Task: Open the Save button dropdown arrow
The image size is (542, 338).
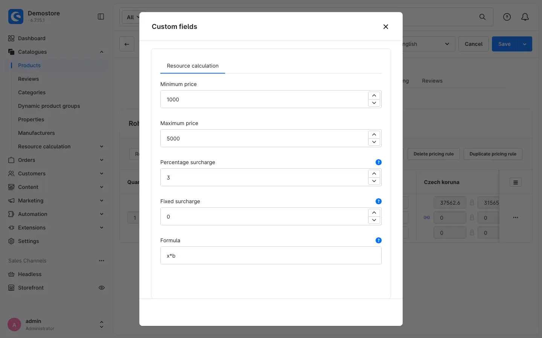Action: click(525, 44)
